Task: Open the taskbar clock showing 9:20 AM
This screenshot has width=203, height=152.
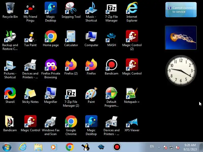Action: pyautogui.click(x=190, y=147)
